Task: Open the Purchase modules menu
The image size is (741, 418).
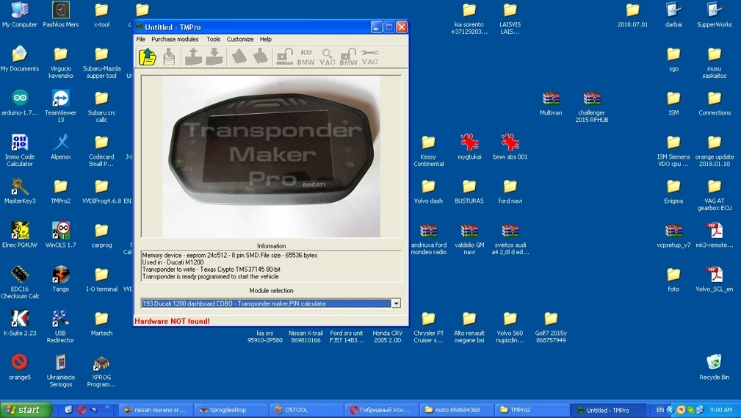Action: (175, 39)
